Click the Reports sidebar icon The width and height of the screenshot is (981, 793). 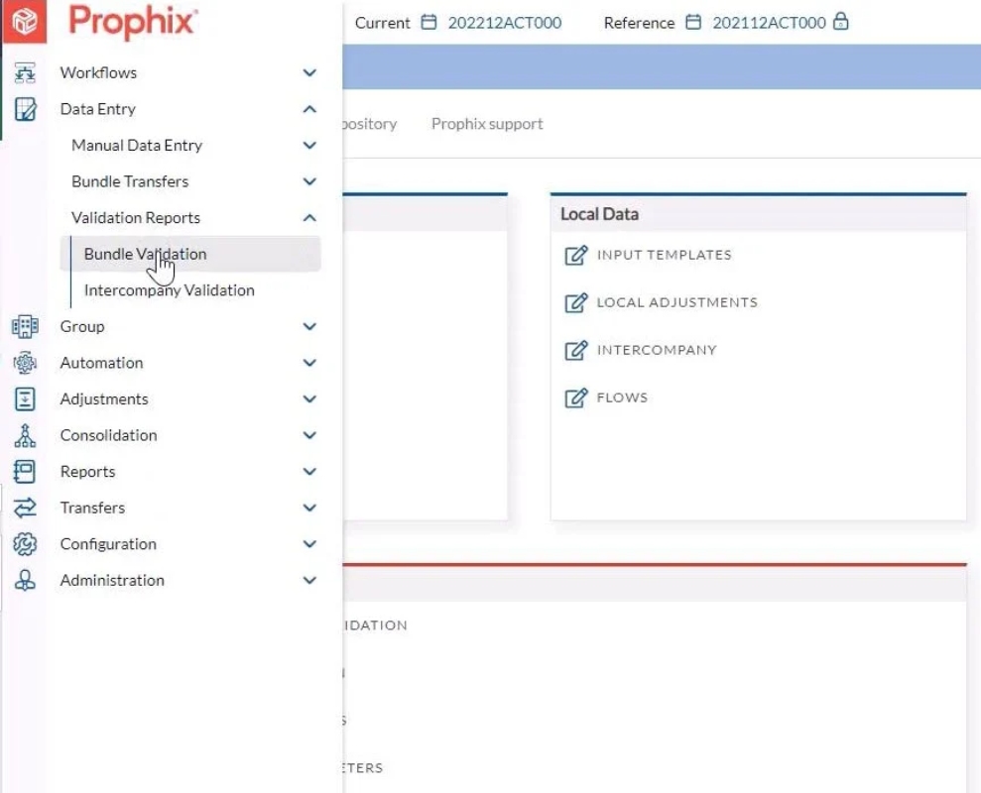click(25, 472)
